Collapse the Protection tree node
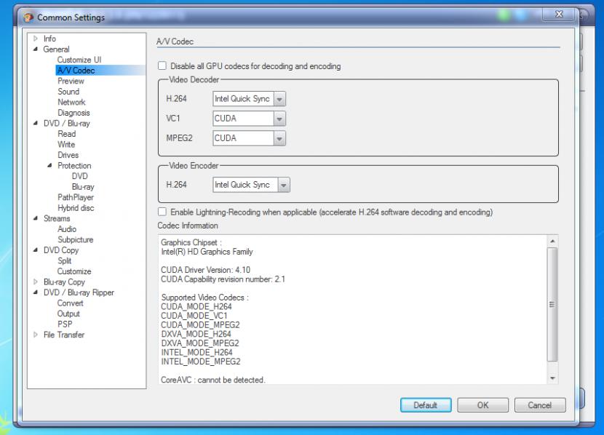 coord(49,165)
